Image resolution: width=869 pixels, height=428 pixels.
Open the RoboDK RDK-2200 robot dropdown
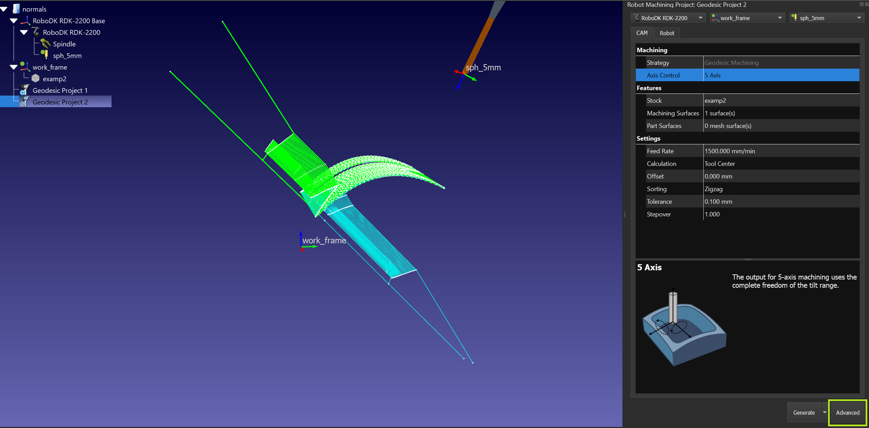[668, 18]
